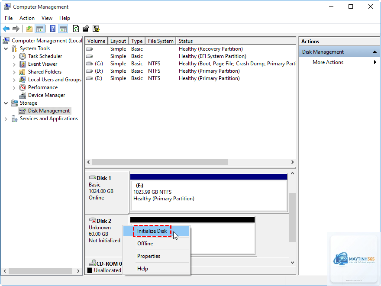This screenshot has height=286, width=381.
Task: Click the blue Help question-mark icon
Action: pyautogui.click(x=52, y=29)
